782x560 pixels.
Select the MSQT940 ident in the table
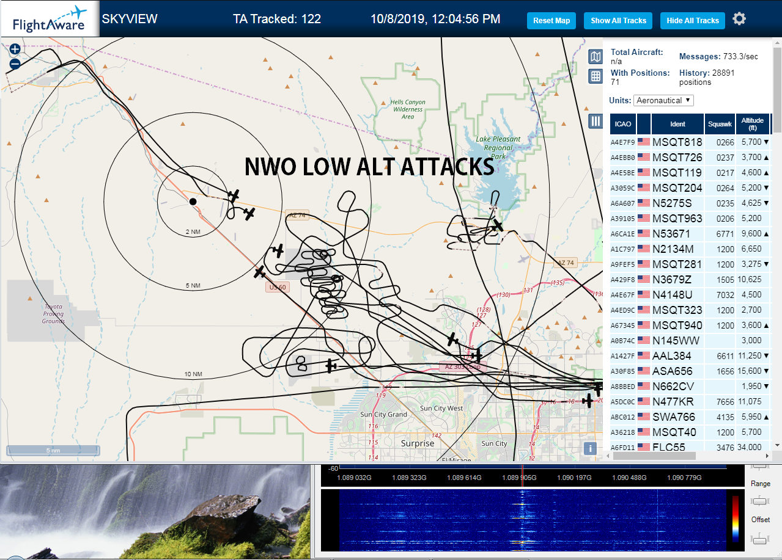click(677, 325)
